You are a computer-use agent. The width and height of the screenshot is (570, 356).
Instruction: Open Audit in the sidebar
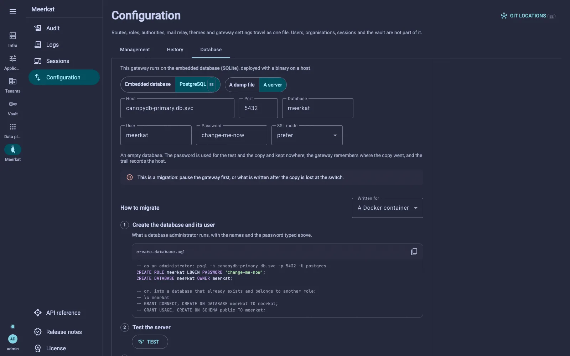pos(64,28)
